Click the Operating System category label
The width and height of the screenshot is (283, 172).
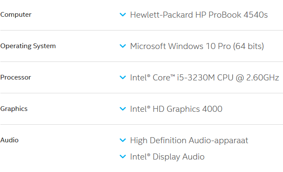[x=28, y=46]
